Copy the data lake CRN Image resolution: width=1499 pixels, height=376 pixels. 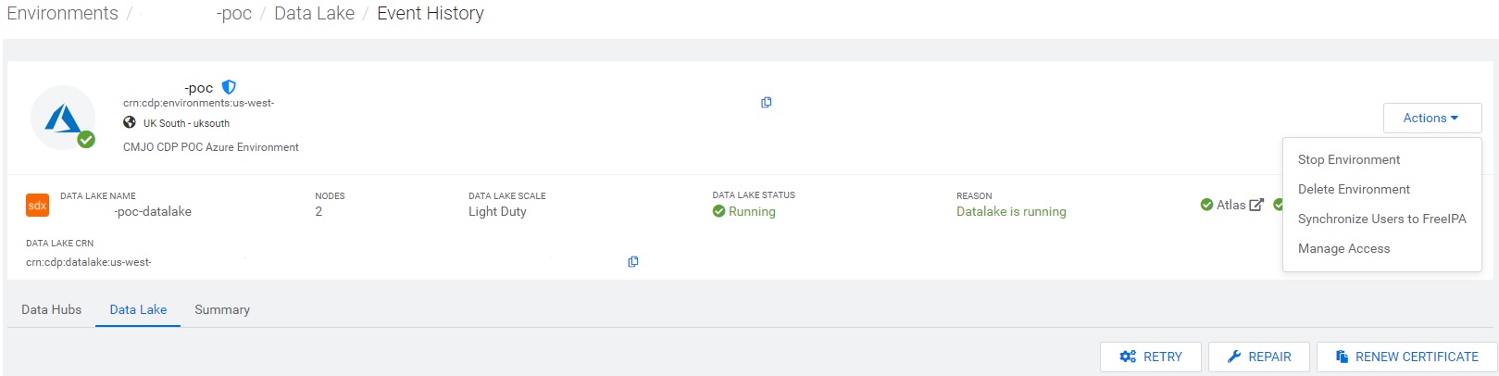point(633,262)
